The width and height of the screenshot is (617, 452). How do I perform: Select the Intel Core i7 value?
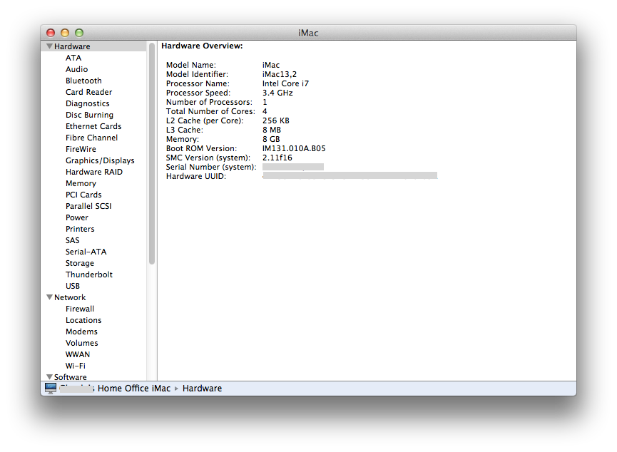pyautogui.click(x=285, y=83)
